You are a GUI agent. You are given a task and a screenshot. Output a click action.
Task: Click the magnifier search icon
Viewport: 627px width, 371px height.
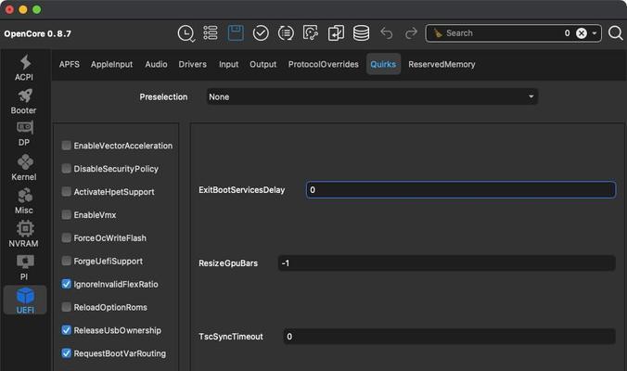(x=615, y=33)
